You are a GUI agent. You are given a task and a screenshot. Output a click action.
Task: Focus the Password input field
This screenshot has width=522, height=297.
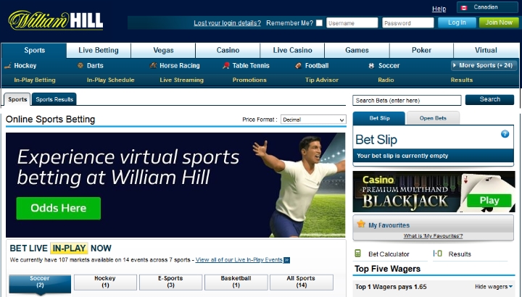(407, 23)
